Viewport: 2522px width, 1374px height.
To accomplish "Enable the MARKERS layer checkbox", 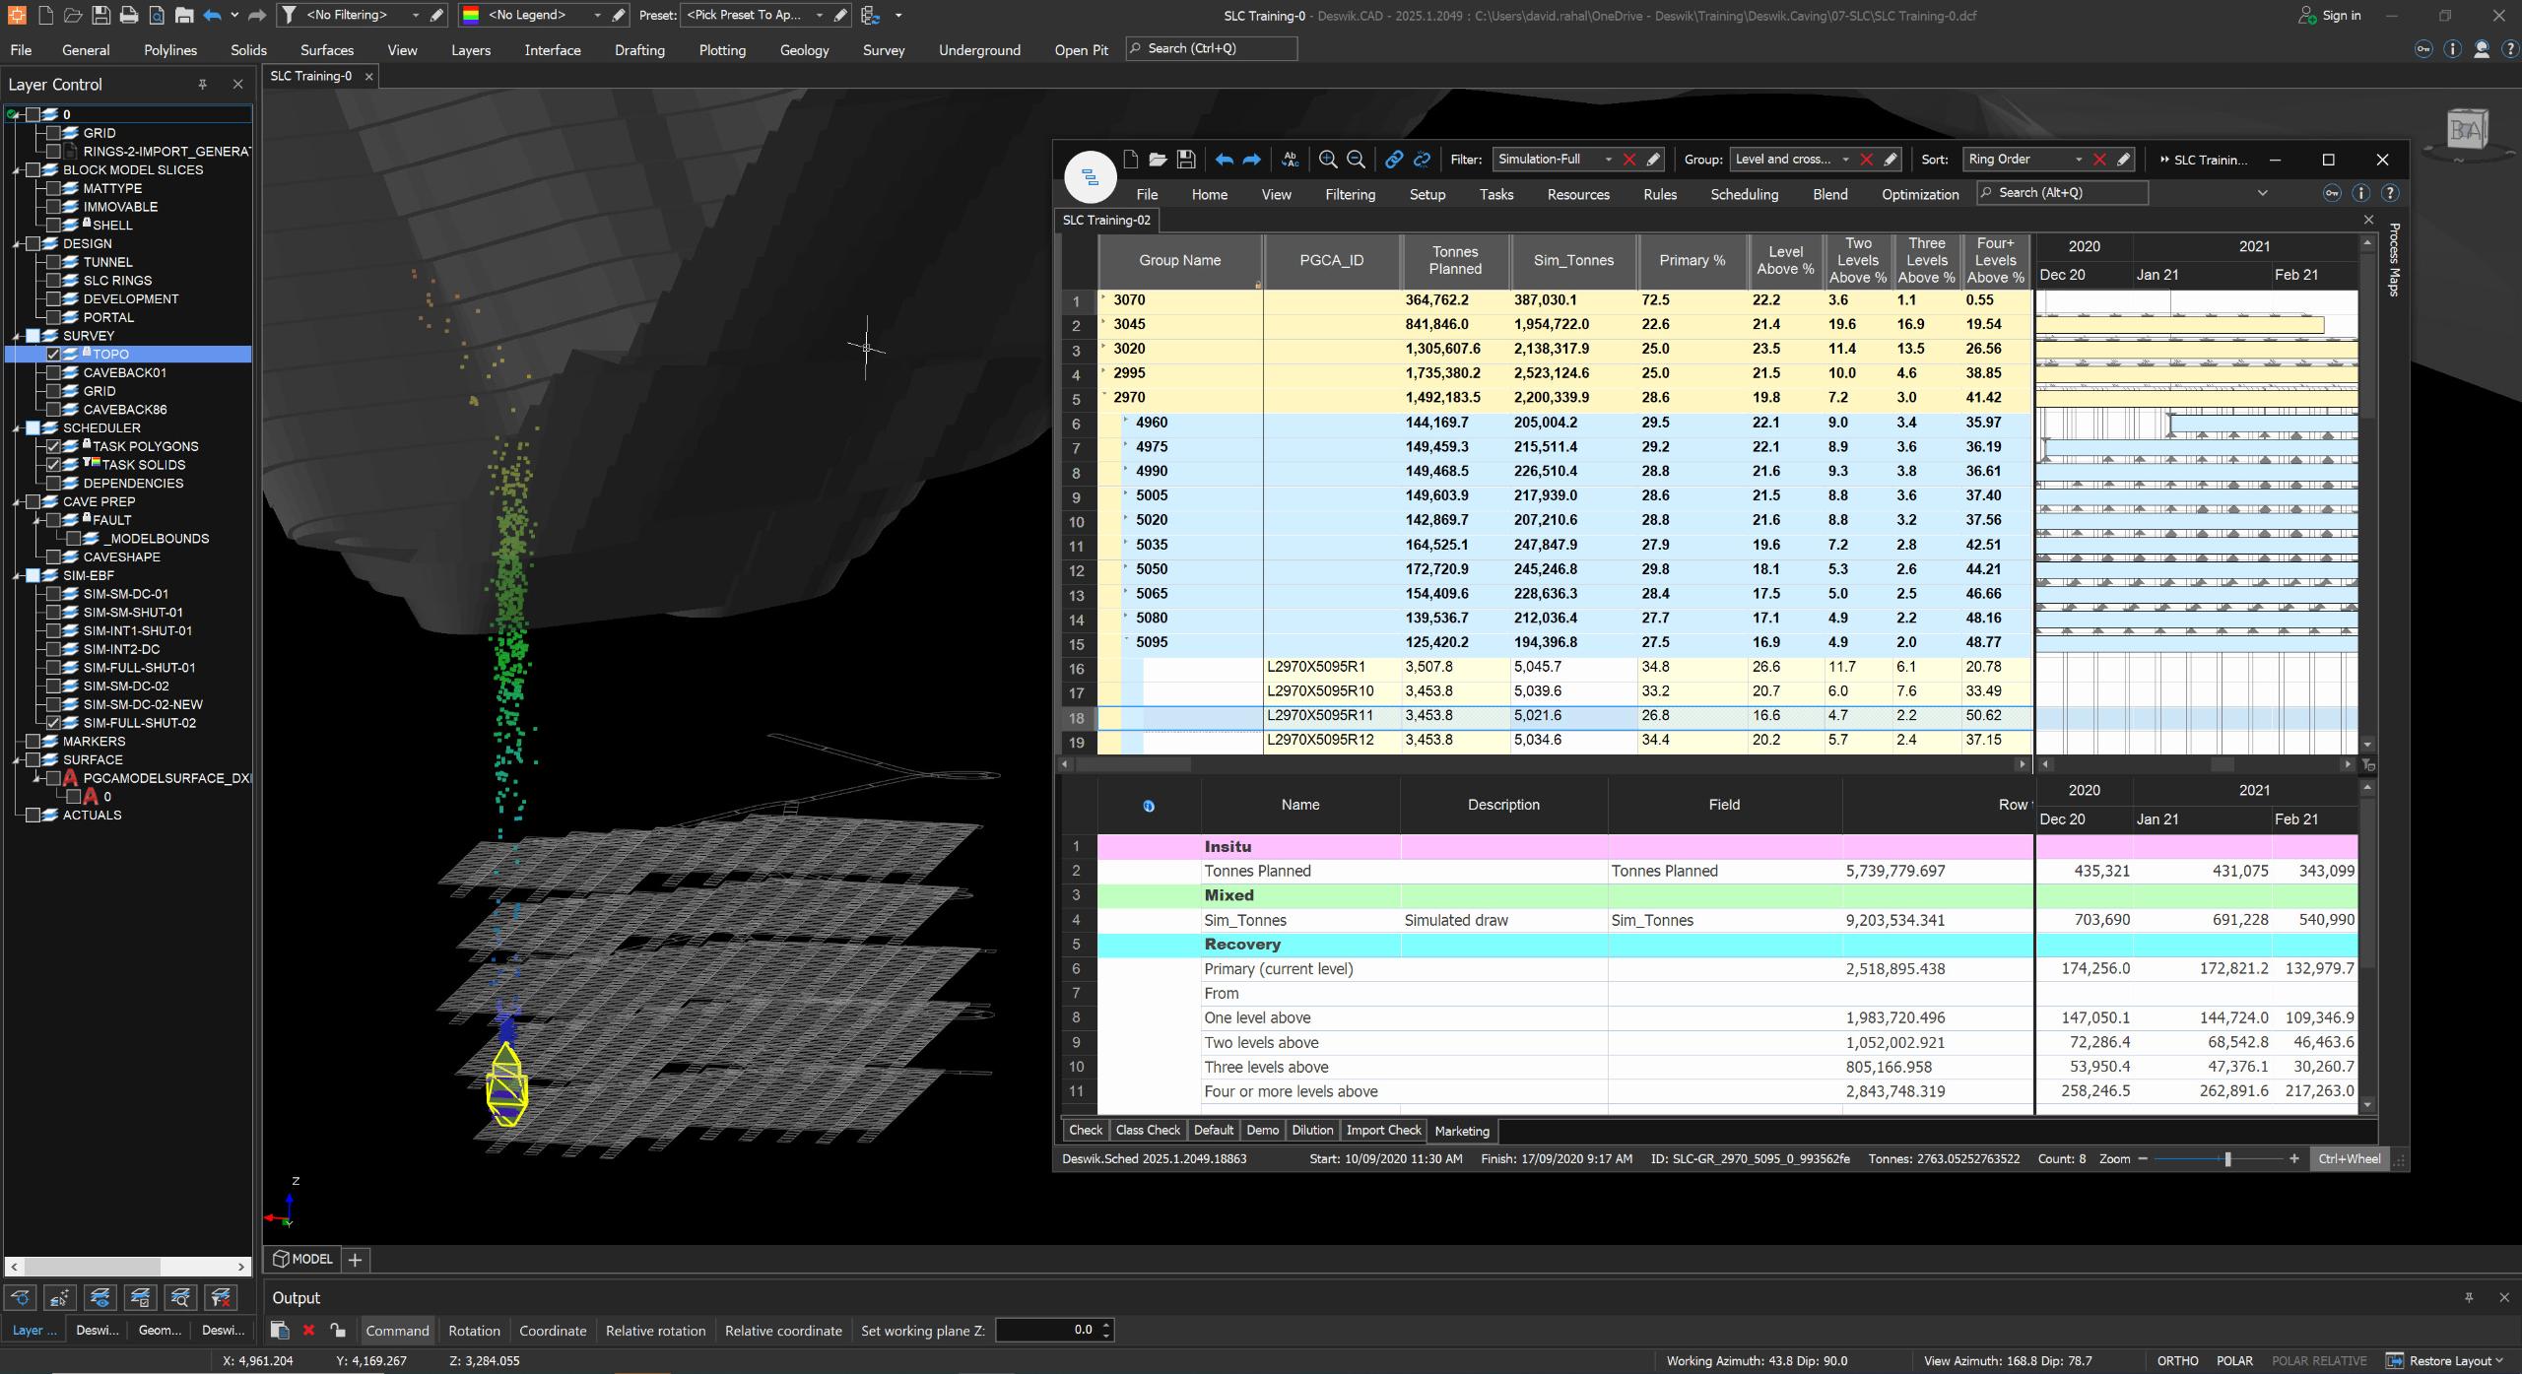I will click(x=33, y=742).
